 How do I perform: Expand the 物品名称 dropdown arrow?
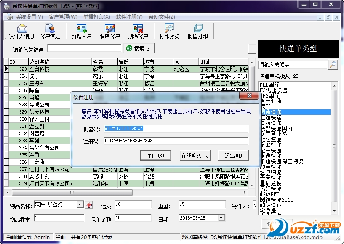[80, 204]
